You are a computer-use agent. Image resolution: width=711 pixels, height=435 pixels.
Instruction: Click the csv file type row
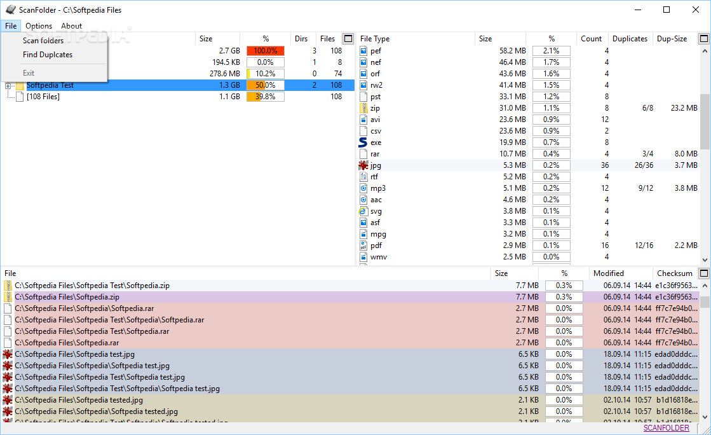pos(528,131)
